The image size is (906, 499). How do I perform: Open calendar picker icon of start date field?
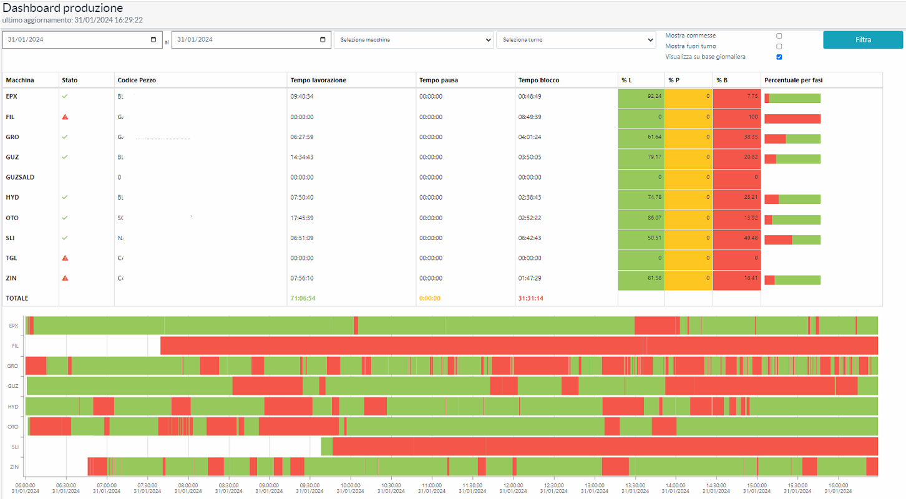click(154, 39)
